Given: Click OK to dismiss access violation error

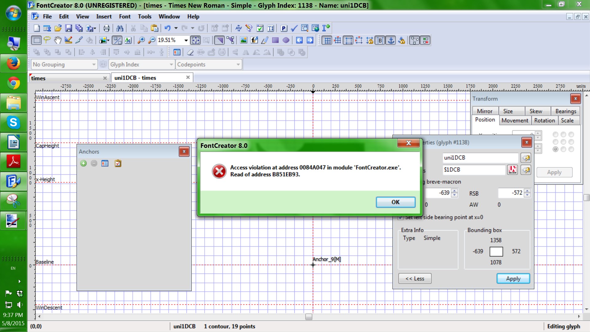Looking at the screenshot, I should pyautogui.click(x=395, y=202).
